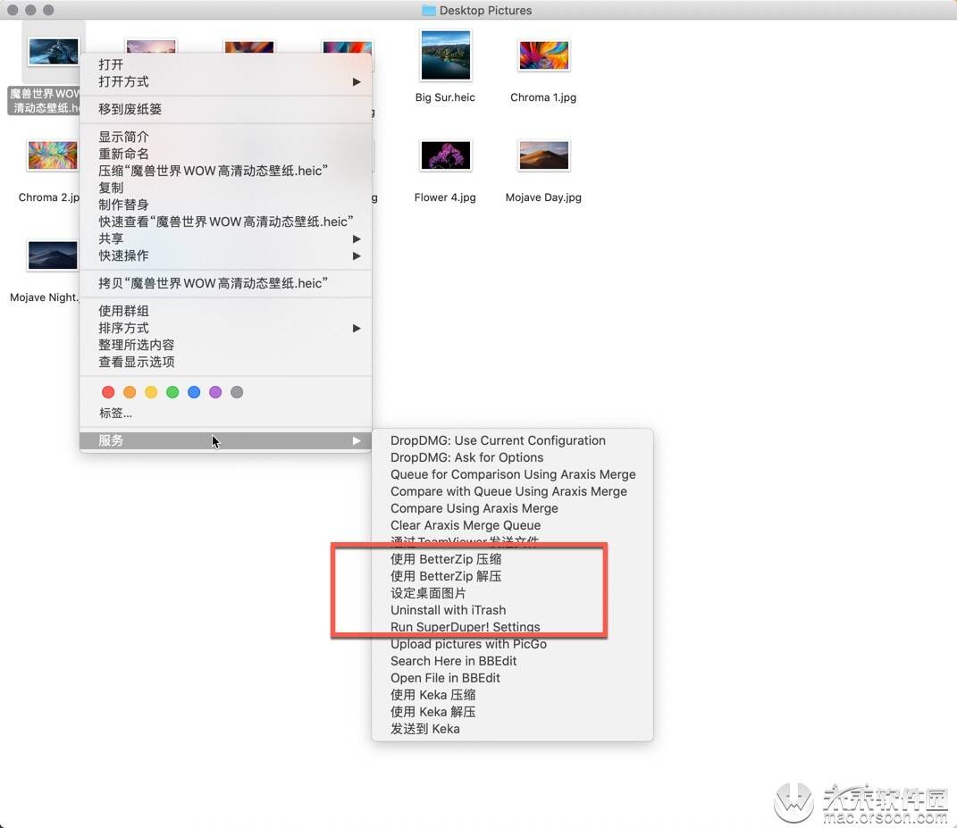This screenshot has width=957, height=828.
Task: Choose Upload pictures with PicGo
Action: (512, 644)
